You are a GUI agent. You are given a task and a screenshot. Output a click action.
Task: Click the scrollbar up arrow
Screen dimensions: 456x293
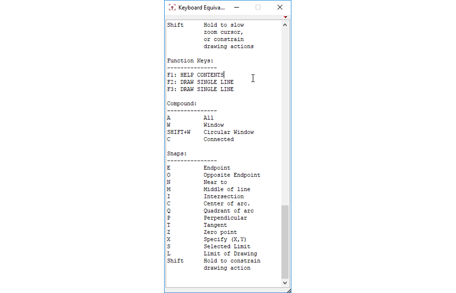(x=284, y=25)
